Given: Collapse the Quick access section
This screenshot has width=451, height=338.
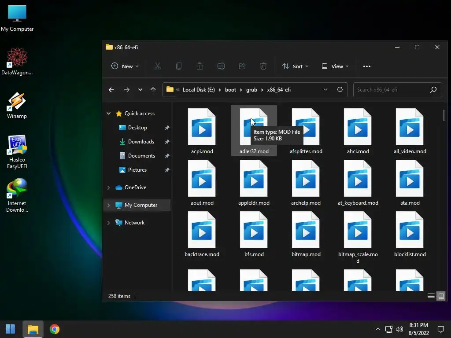Looking at the screenshot, I should pos(109,114).
